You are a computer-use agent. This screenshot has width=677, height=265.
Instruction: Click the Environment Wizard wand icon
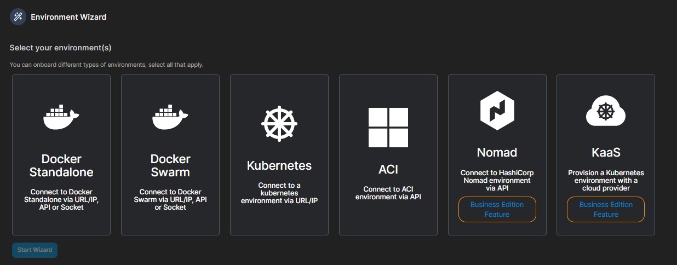tap(18, 17)
